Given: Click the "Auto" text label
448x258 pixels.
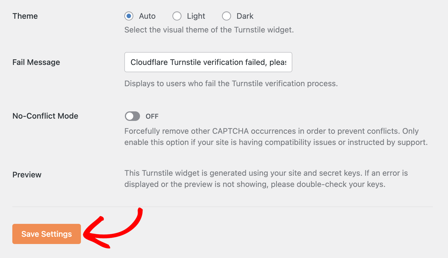Looking at the screenshot, I should point(147,16).
